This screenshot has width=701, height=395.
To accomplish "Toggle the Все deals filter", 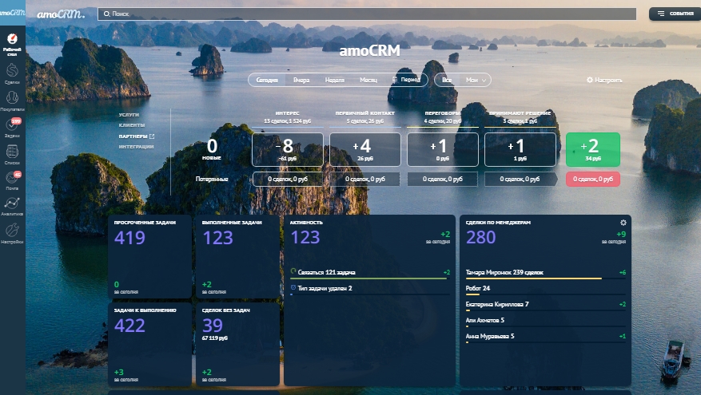I will [447, 81].
